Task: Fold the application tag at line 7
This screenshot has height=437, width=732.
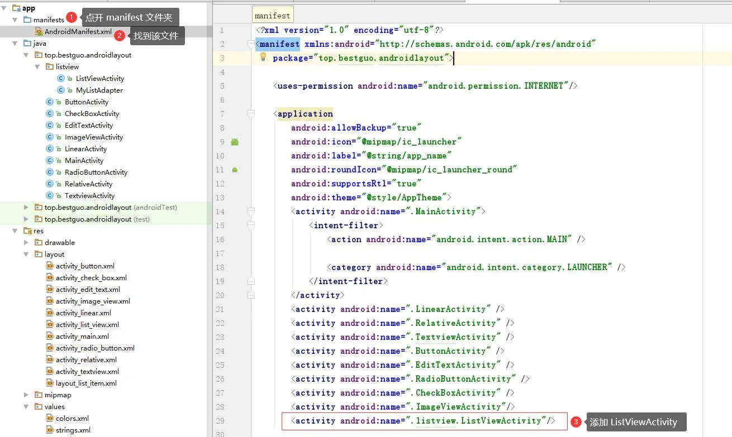Action: pos(251,114)
